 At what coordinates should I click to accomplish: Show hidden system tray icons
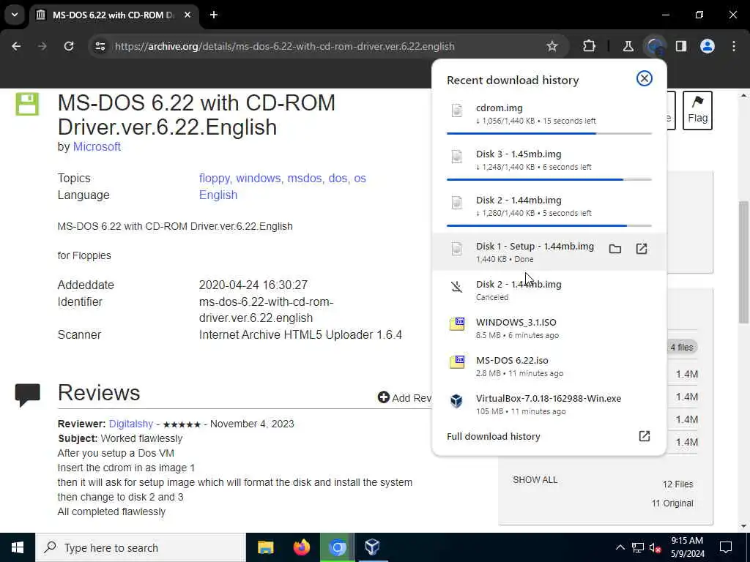coord(620,547)
